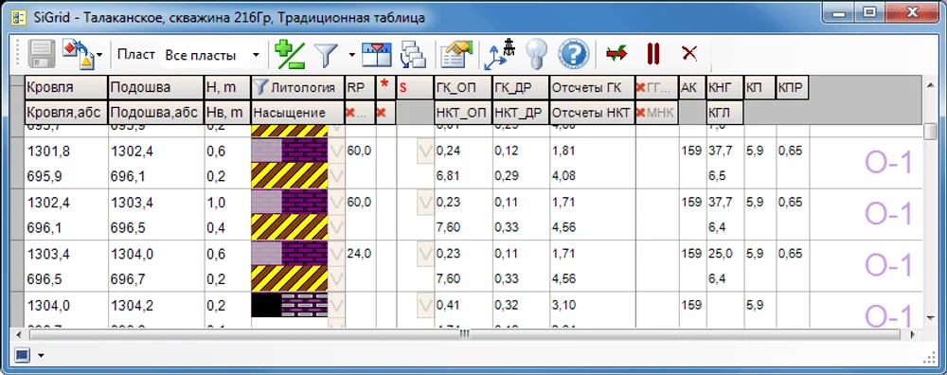The image size is (947, 375).
Task: Open lithology dropdown in row with Кровля 1301,8
Action: 336,151
